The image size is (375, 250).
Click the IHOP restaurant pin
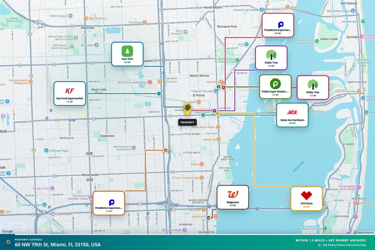pyautogui.click(x=2, y=212)
